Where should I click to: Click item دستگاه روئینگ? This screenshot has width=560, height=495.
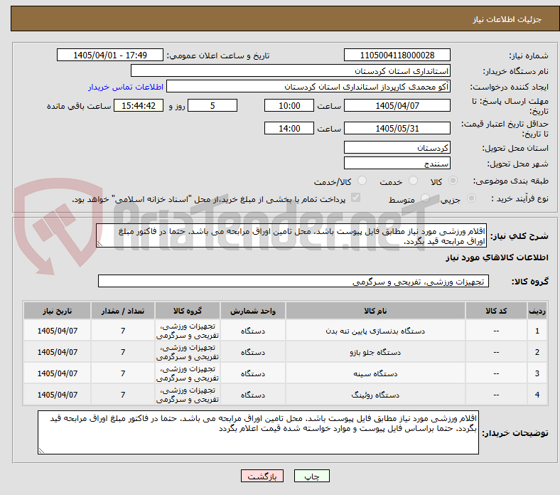375,395
